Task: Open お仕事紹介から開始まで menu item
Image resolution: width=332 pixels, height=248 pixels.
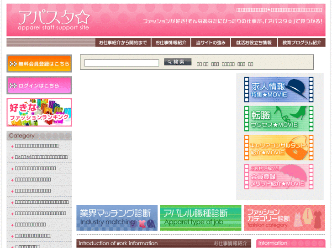Action: point(123,43)
